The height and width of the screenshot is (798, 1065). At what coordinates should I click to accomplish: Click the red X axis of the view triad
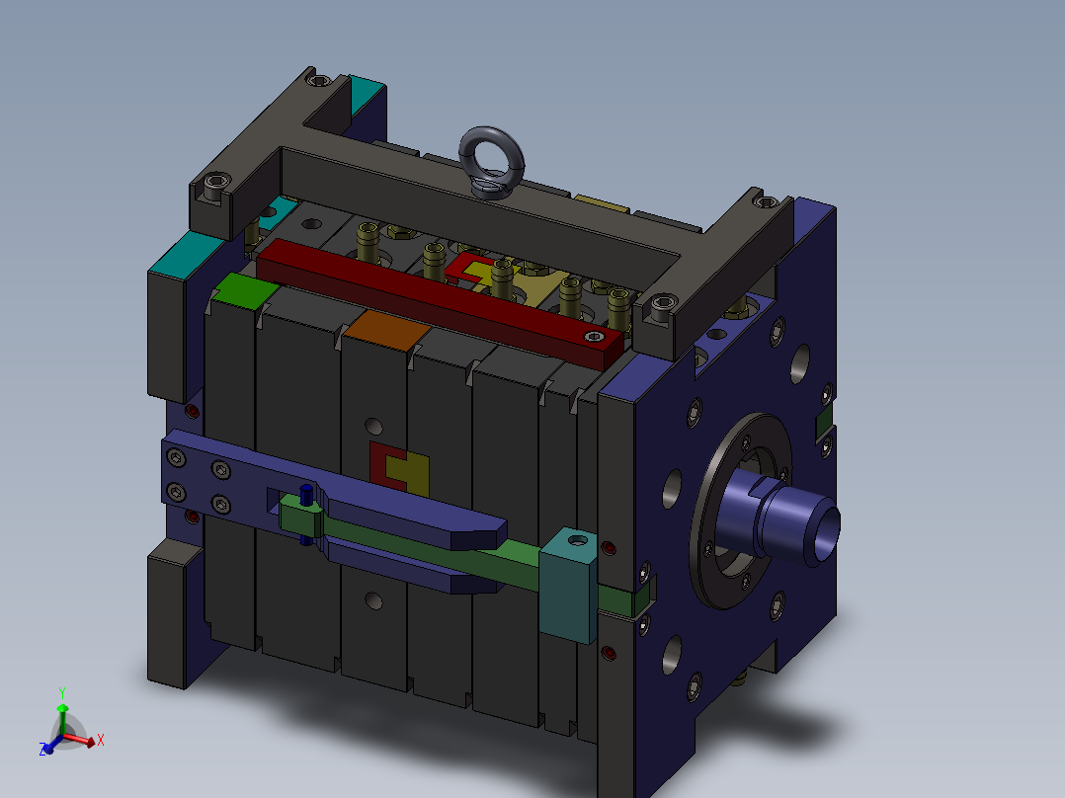coord(83,741)
